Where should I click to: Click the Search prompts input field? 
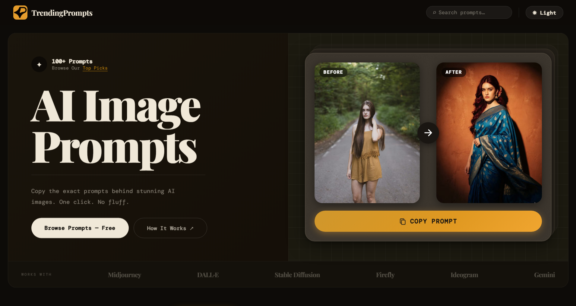pos(469,12)
